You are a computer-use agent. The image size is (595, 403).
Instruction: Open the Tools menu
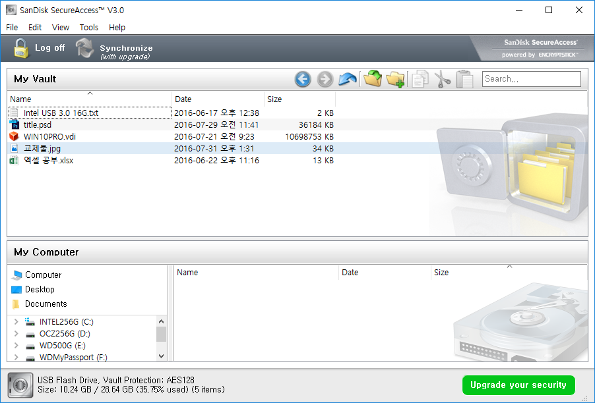click(89, 27)
